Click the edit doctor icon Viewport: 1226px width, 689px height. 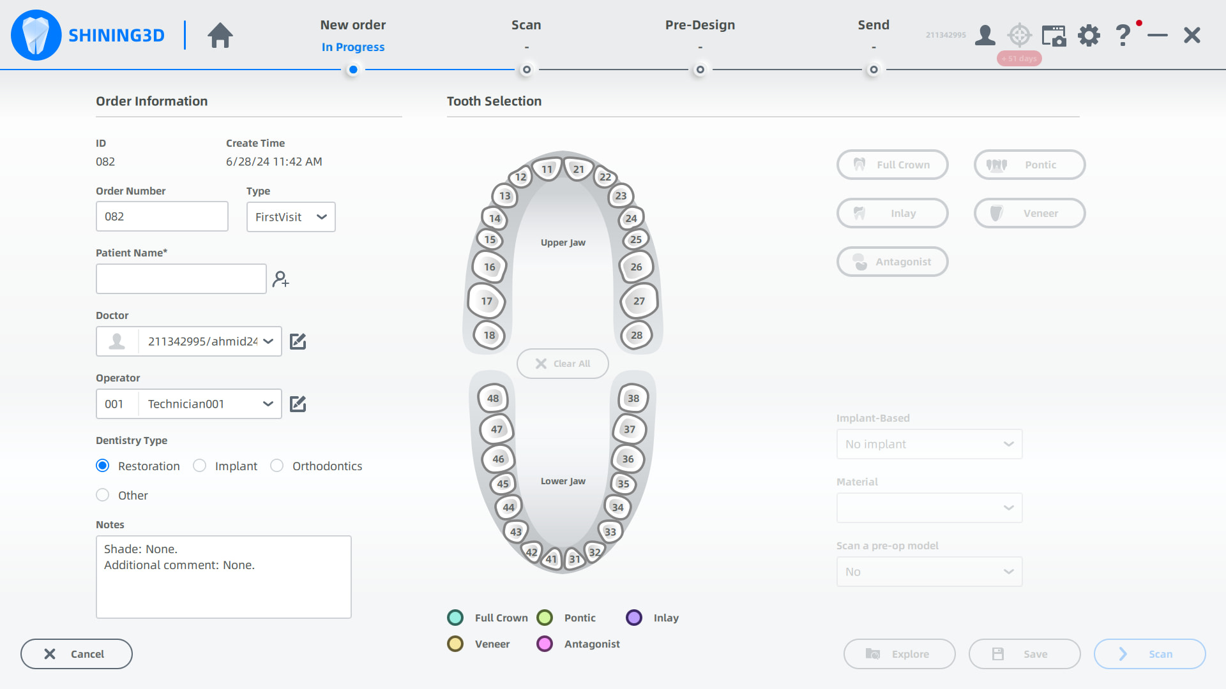click(298, 341)
